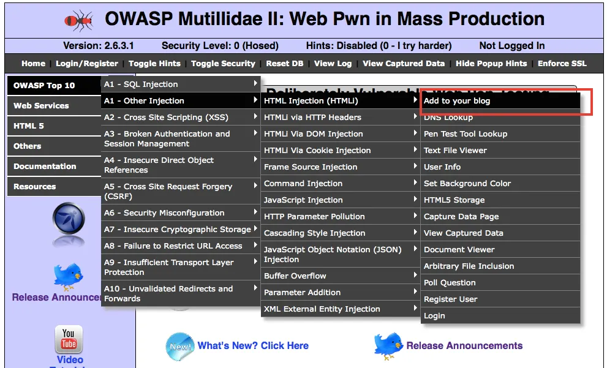The image size is (607, 368).
Task: Open 'What's New? Click Here' link
Action: pyautogui.click(x=252, y=346)
